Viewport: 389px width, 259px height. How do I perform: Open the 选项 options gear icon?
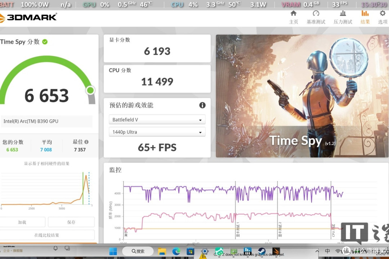383,13
